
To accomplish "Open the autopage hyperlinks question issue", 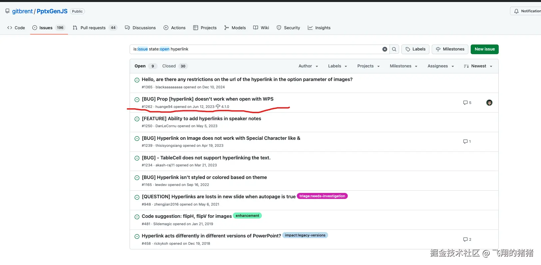I will click(x=219, y=197).
